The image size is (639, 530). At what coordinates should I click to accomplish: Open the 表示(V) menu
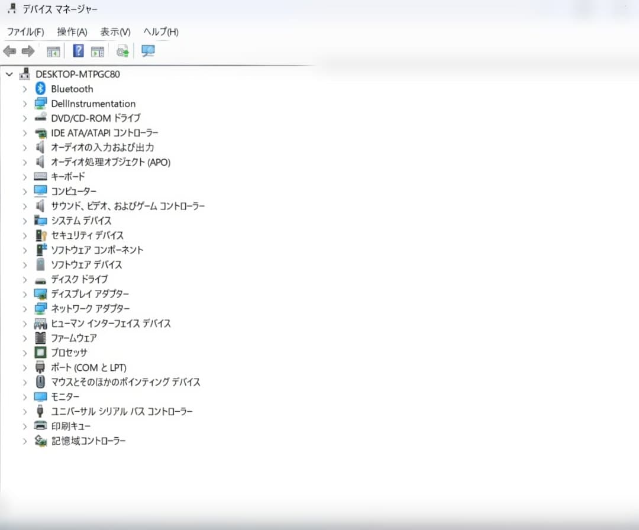point(115,32)
